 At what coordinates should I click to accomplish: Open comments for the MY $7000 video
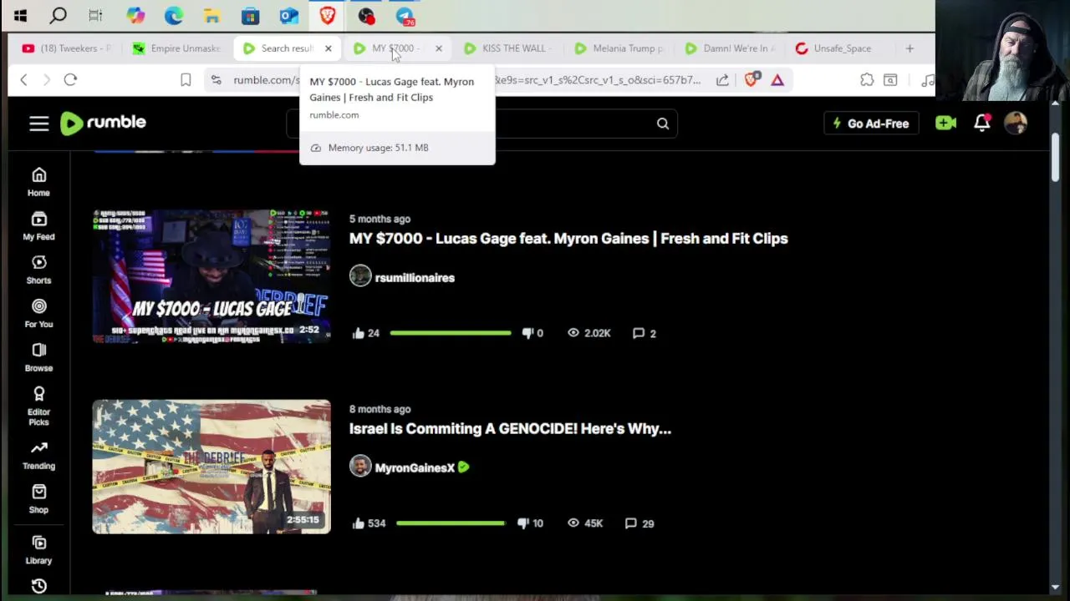pyautogui.click(x=644, y=333)
